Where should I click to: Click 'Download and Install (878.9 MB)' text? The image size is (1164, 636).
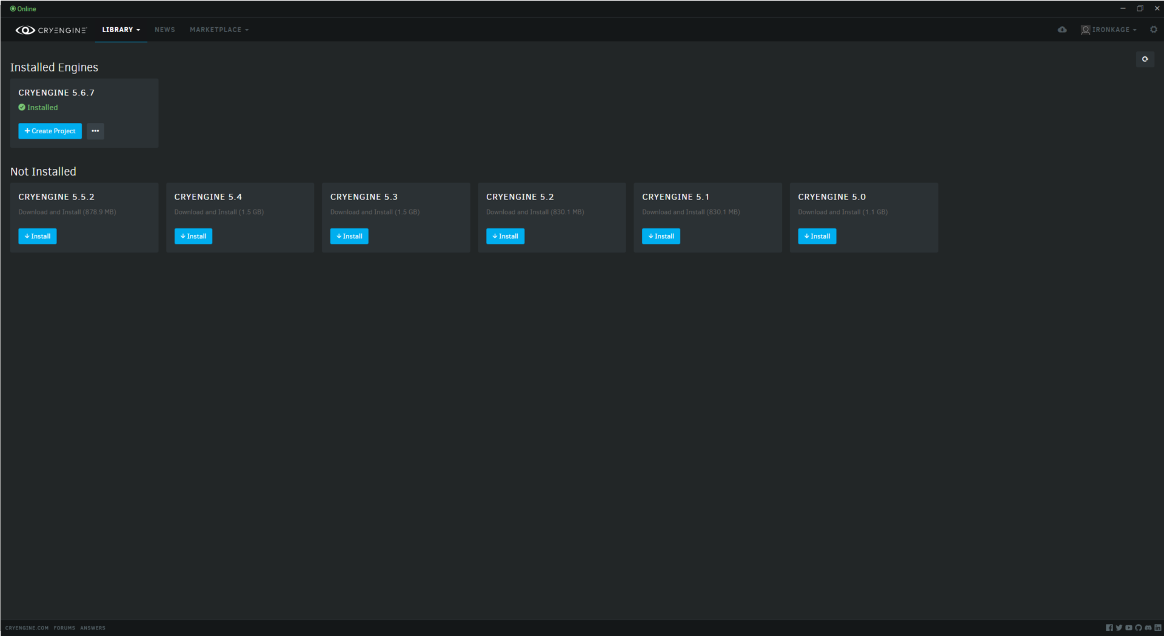tap(67, 212)
